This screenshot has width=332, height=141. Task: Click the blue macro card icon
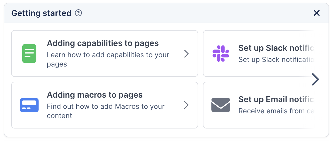point(29,105)
